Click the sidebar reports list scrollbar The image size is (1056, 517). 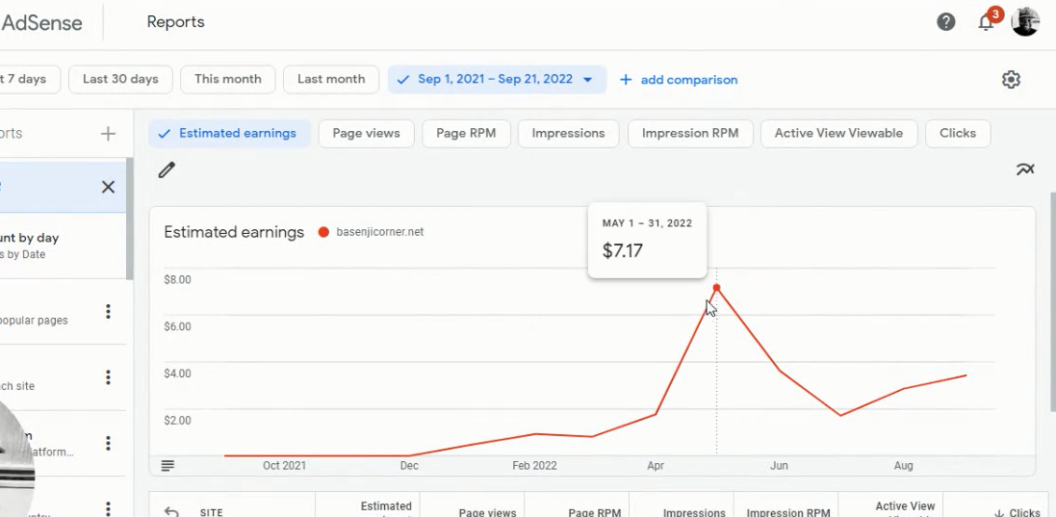(129, 219)
